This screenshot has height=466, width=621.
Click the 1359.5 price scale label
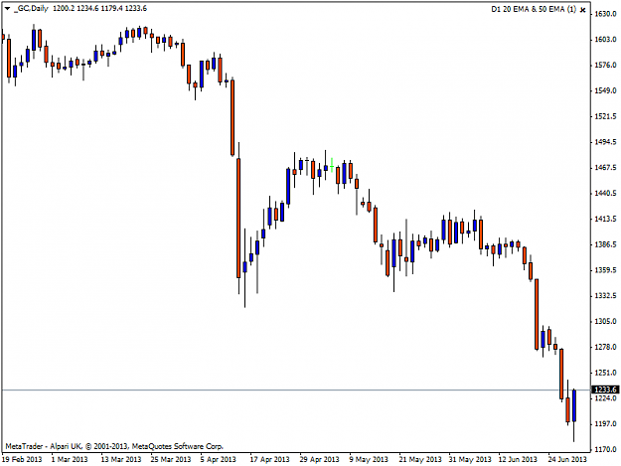tap(605, 270)
